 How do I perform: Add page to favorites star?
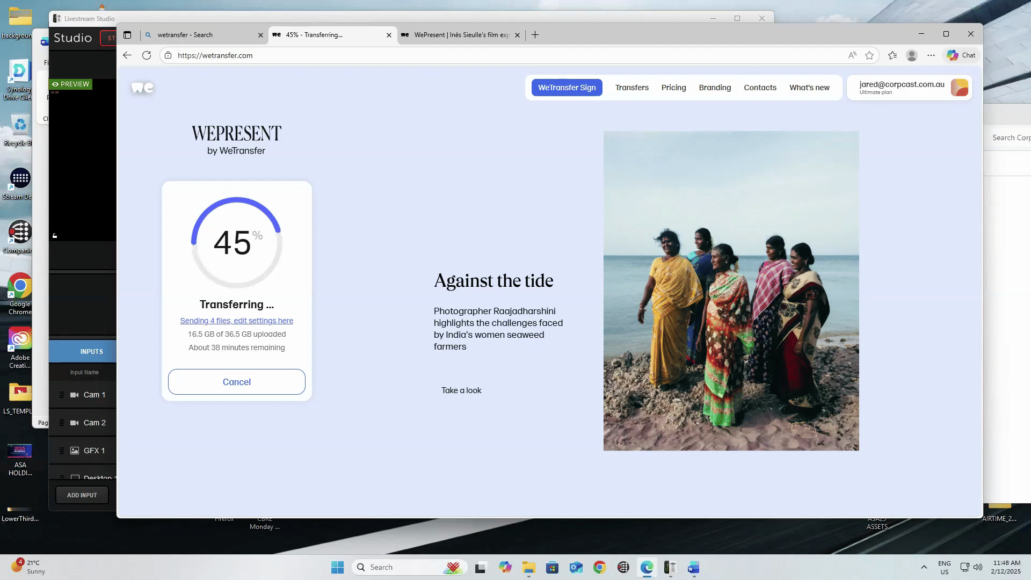coord(869,55)
